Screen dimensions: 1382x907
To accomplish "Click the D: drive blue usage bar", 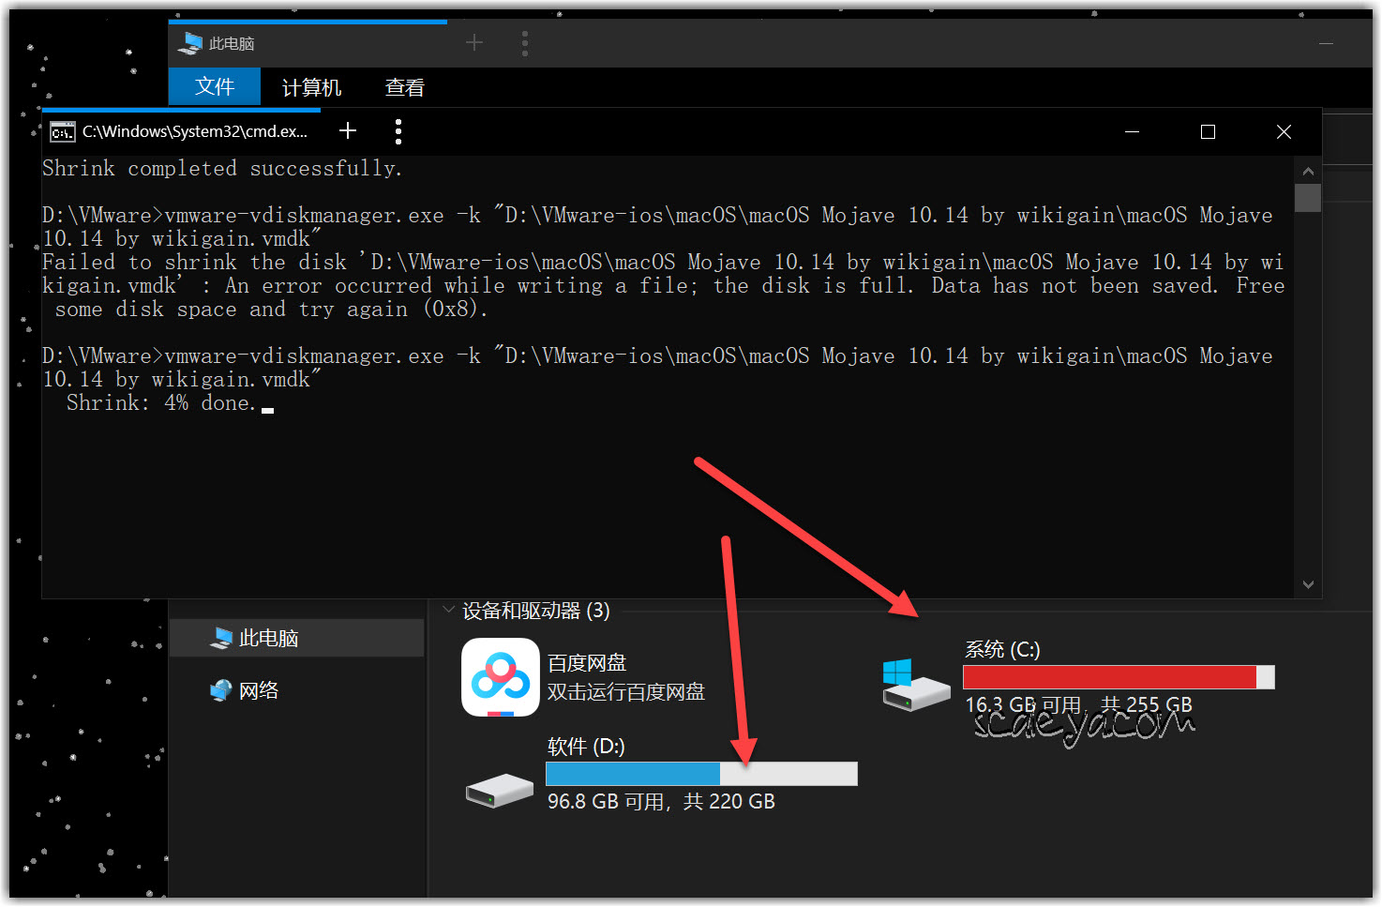I will 633,774.
